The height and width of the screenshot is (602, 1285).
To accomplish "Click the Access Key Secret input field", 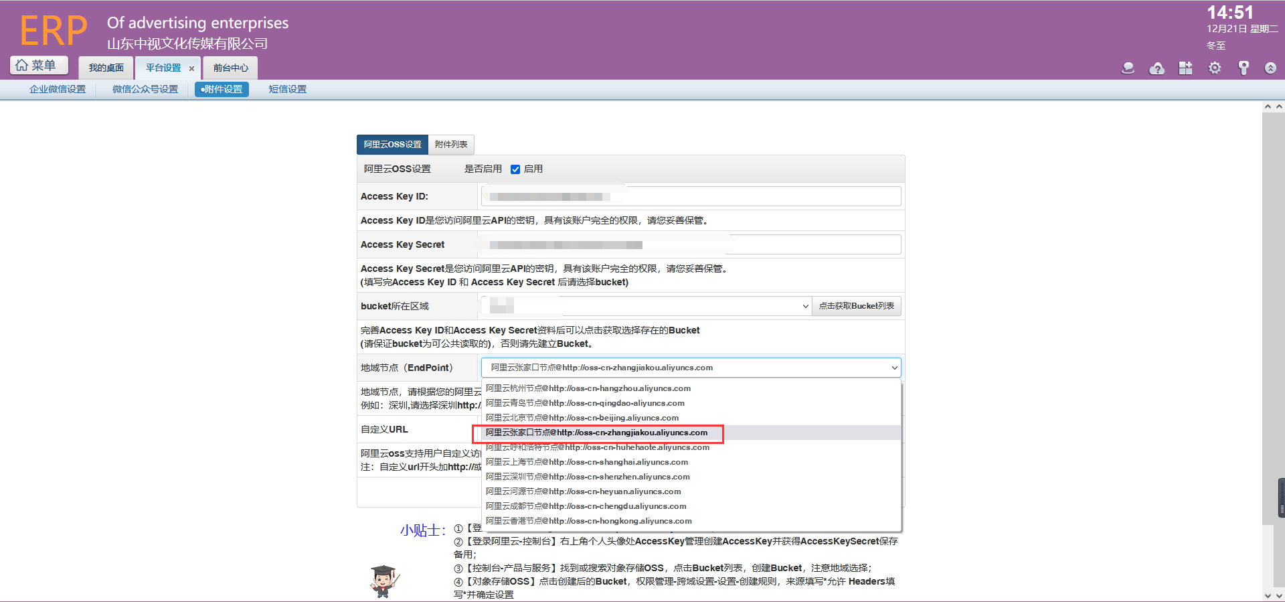I will pos(691,244).
